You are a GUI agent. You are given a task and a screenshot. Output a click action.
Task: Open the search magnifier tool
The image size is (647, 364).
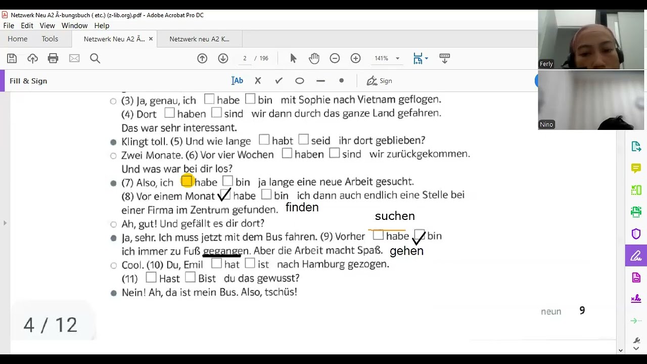tap(95, 59)
